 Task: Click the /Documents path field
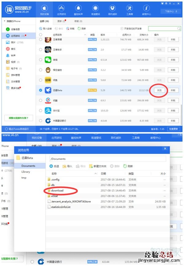pos(108,159)
